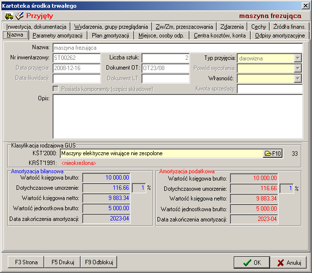Click the pencil notepad icon beside Przyjęty
312x273 pixels.
(x=20, y=16)
